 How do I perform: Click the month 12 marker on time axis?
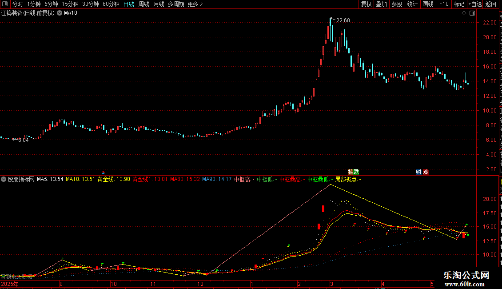tap(200, 284)
